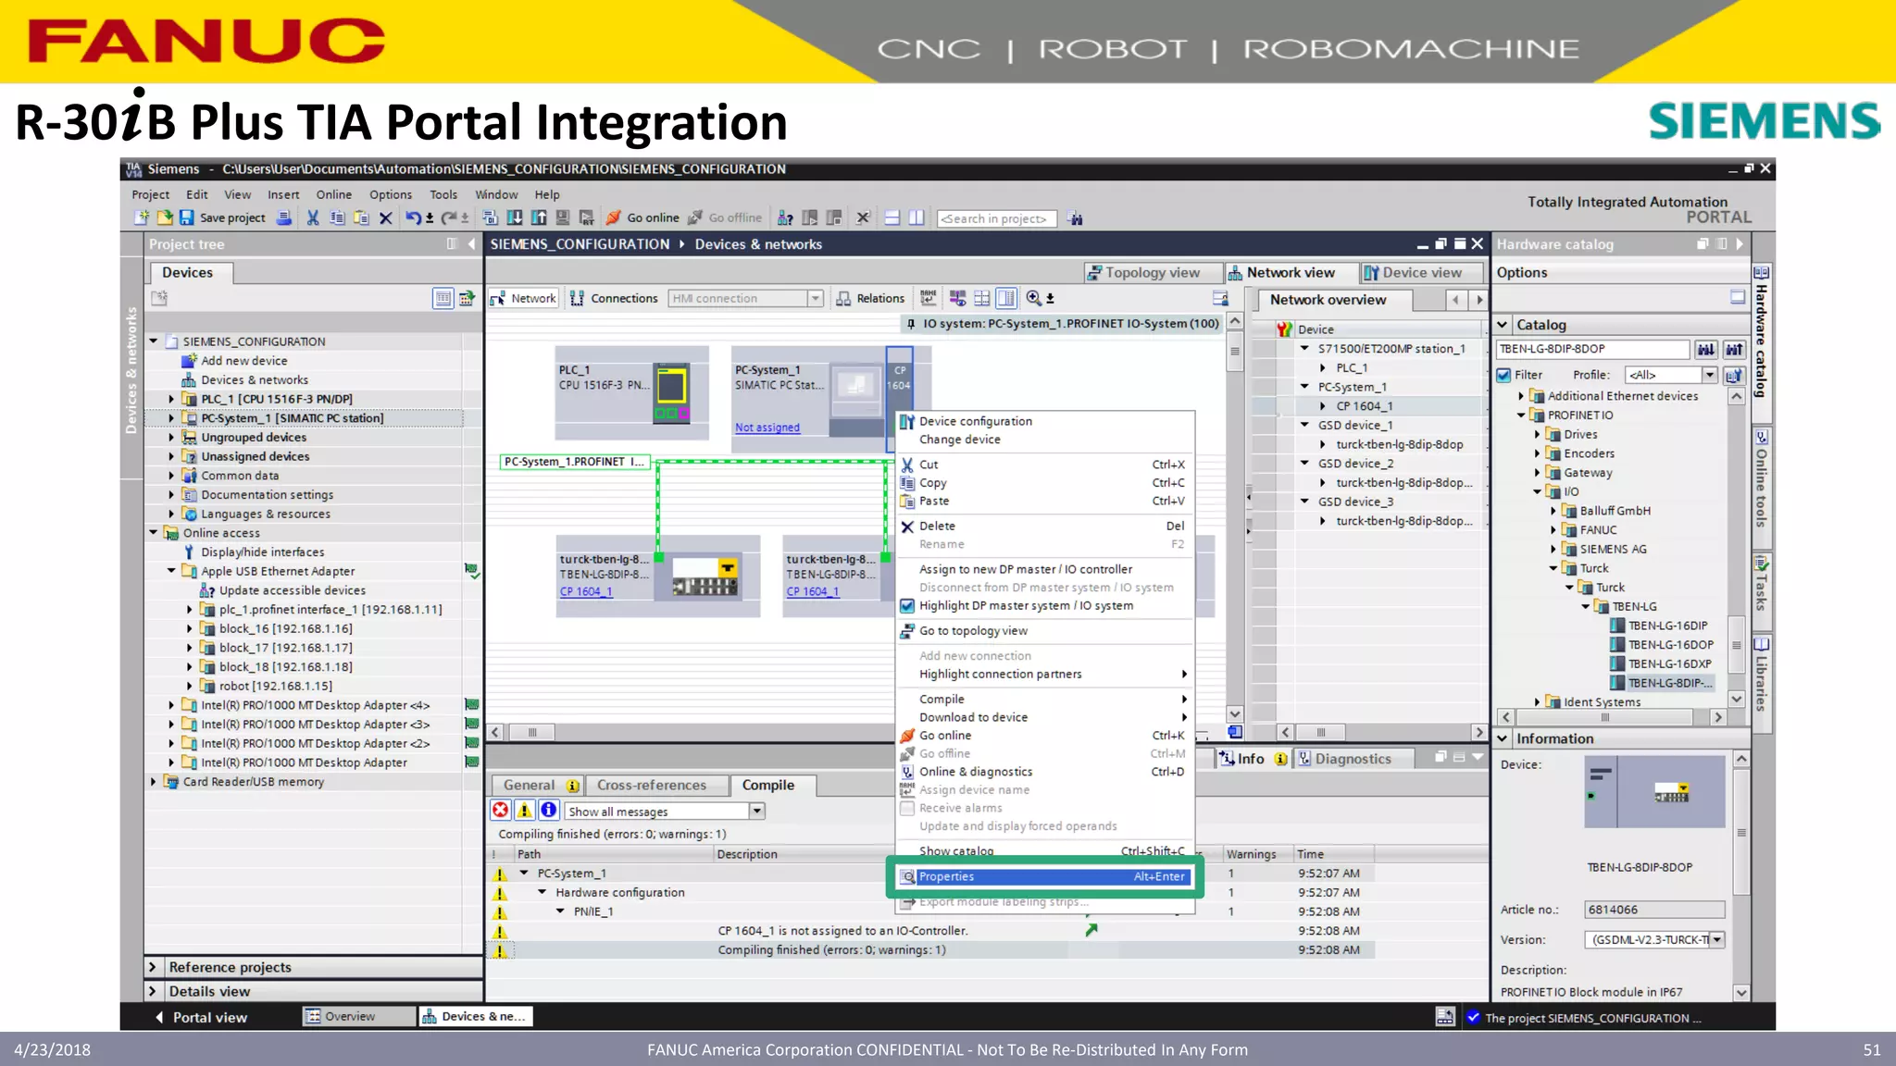1896x1066 pixels.
Task: Click the catalog search field TBEN-LG-8DIP-8DOP
Action: [x=1592, y=349]
